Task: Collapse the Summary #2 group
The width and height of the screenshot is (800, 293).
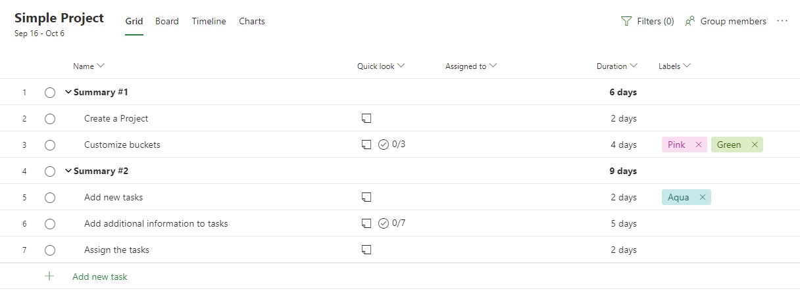Action: tap(68, 171)
